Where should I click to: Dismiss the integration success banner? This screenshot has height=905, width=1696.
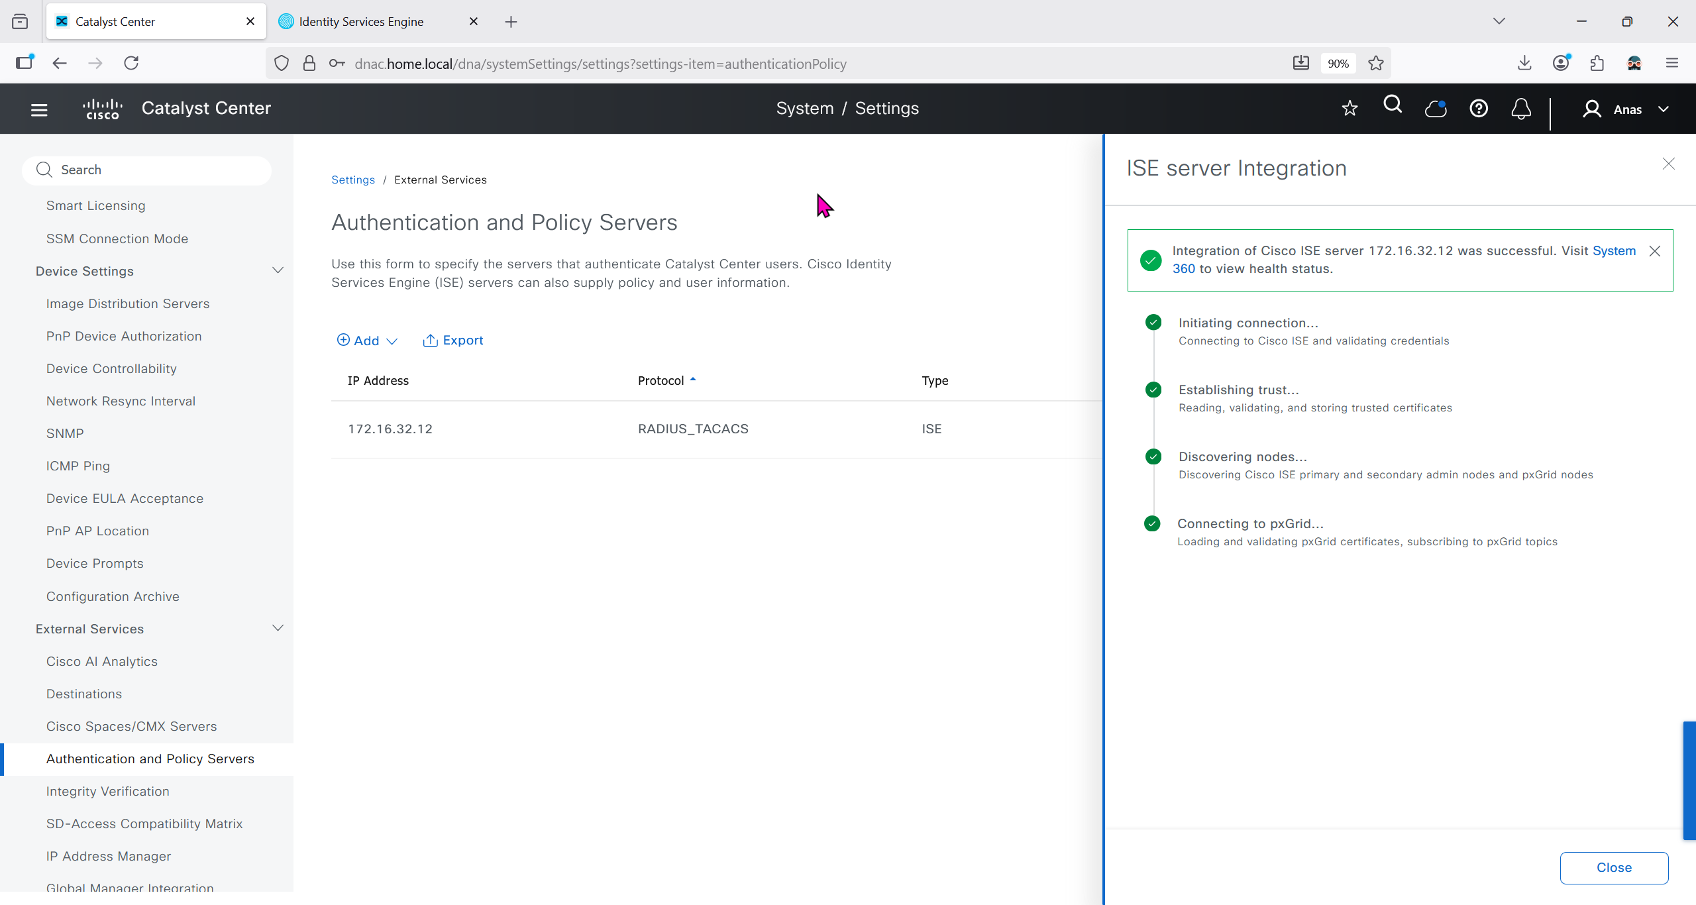coord(1655,251)
